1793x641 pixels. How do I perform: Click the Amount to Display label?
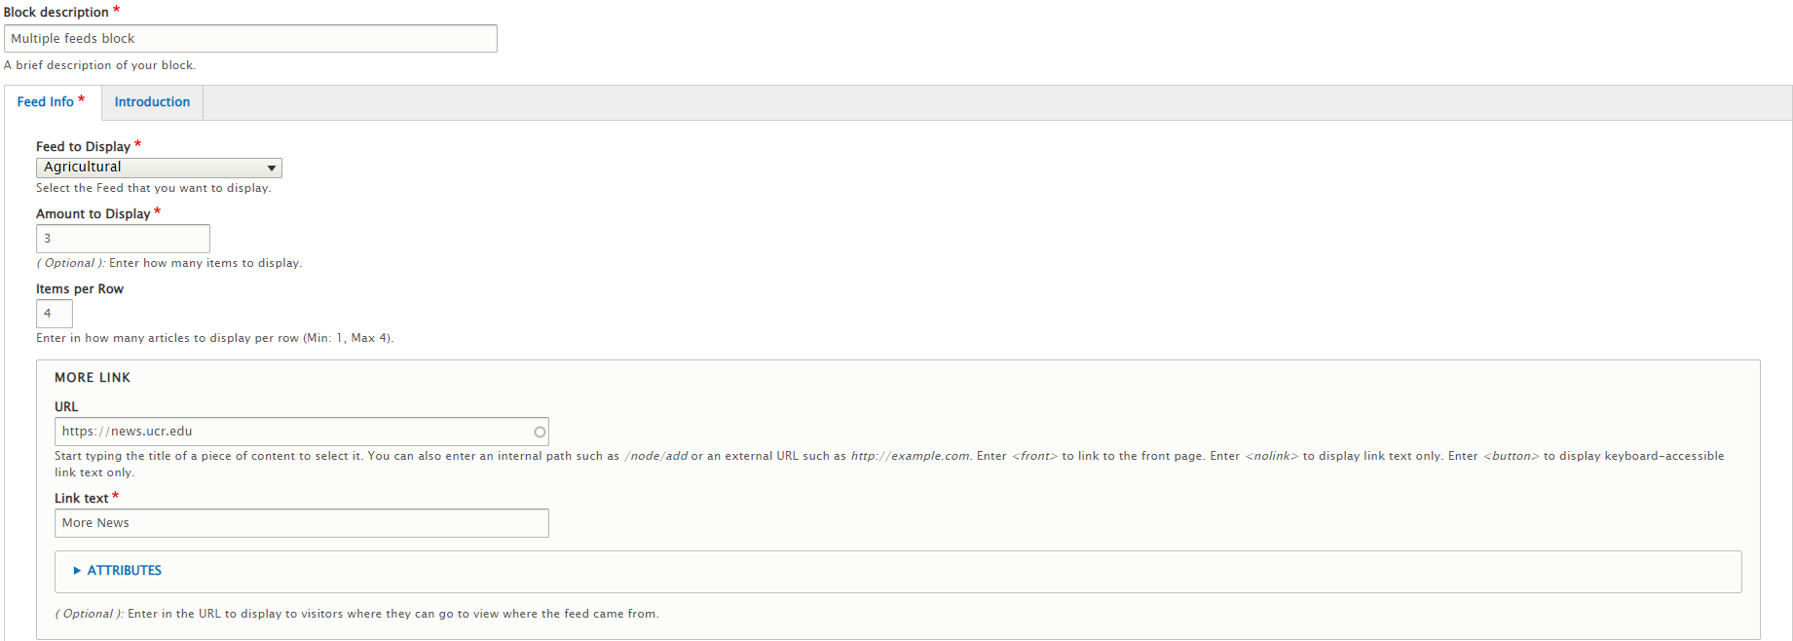coord(93,213)
